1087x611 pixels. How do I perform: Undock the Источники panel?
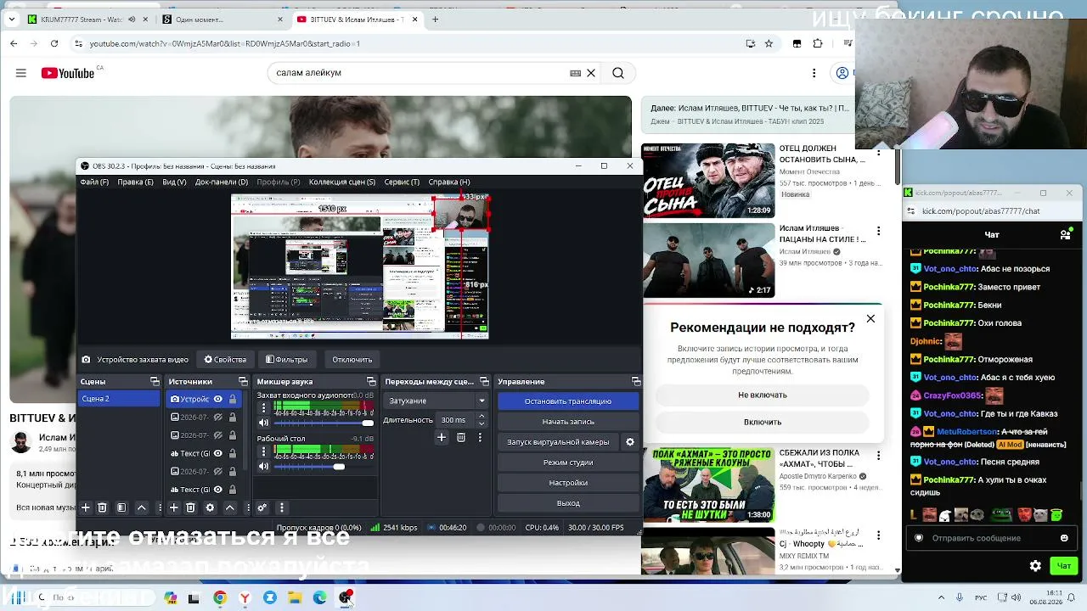[243, 381]
